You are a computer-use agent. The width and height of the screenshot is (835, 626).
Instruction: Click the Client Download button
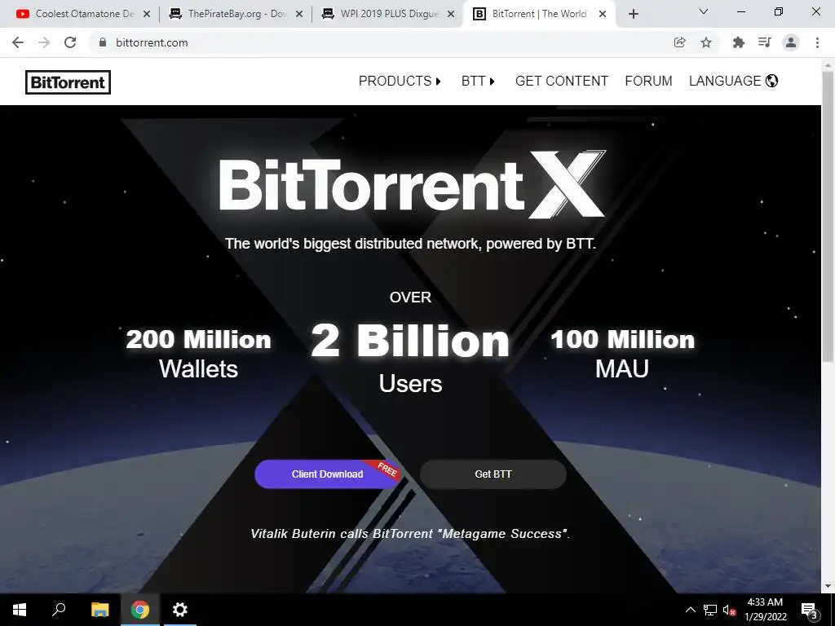click(327, 474)
